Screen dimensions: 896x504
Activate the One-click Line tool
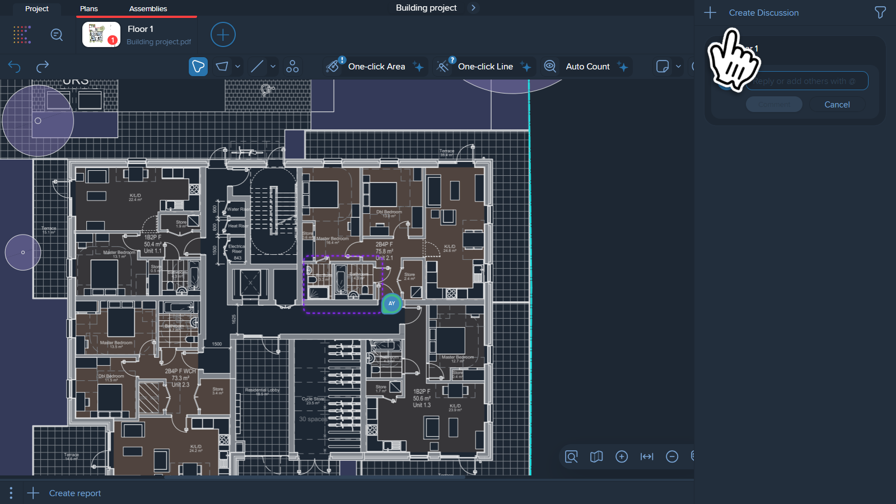[485, 66]
